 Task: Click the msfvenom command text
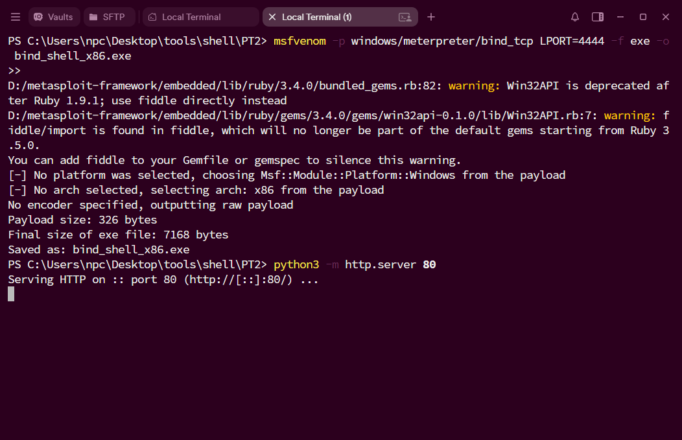(300, 41)
